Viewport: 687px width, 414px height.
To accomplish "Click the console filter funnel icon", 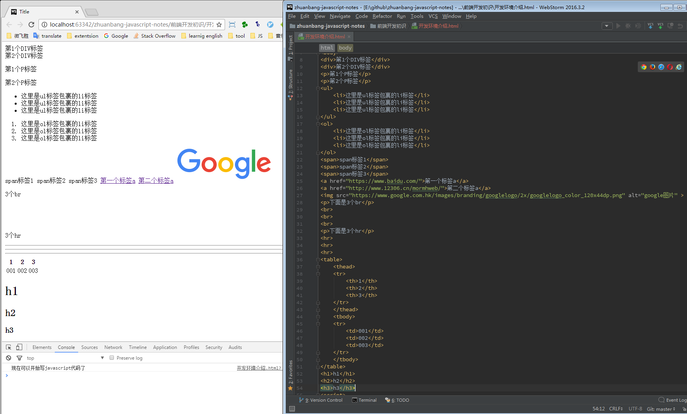I will [19, 358].
